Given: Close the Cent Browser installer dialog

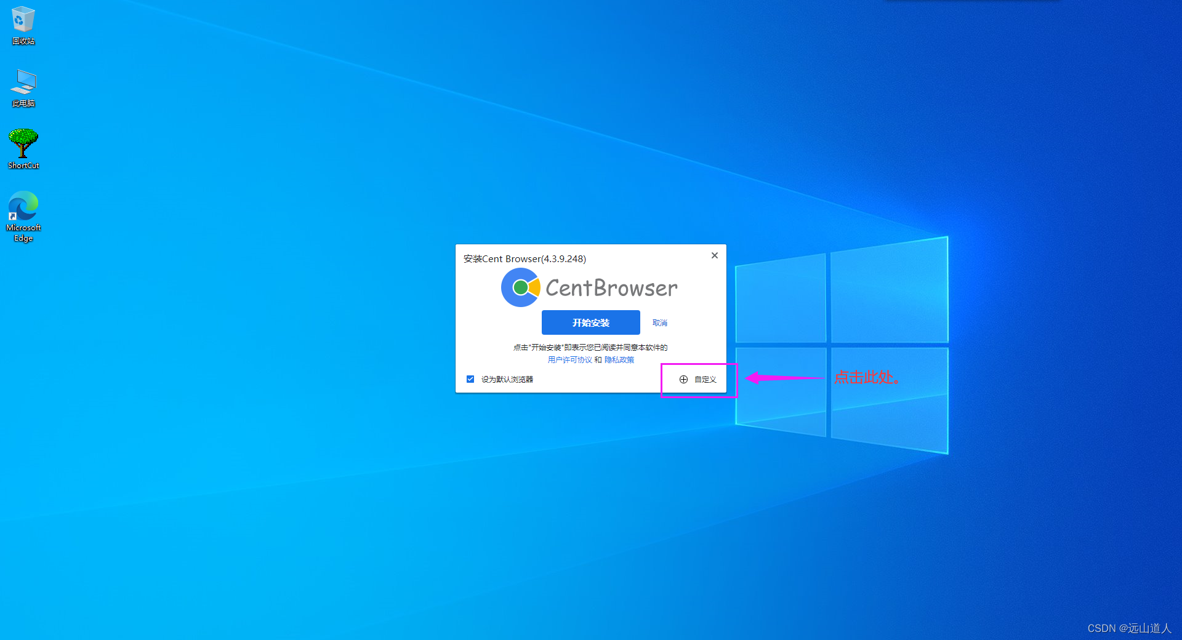Looking at the screenshot, I should [x=715, y=255].
